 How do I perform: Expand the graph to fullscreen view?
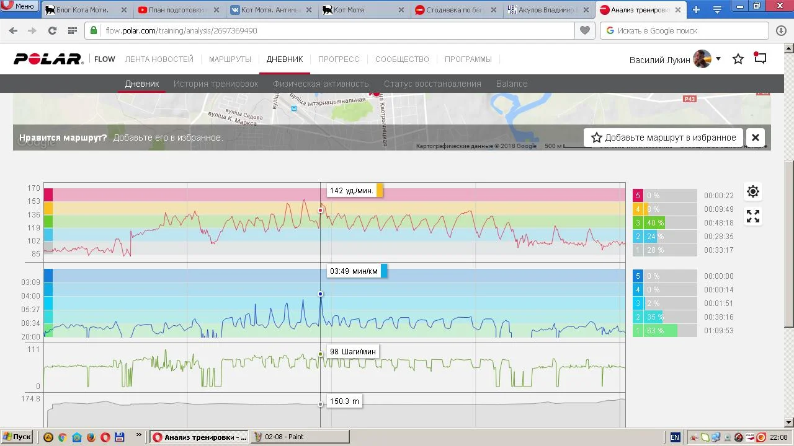752,216
